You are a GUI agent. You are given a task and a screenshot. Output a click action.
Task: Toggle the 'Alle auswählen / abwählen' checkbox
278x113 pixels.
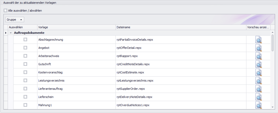click(6, 11)
